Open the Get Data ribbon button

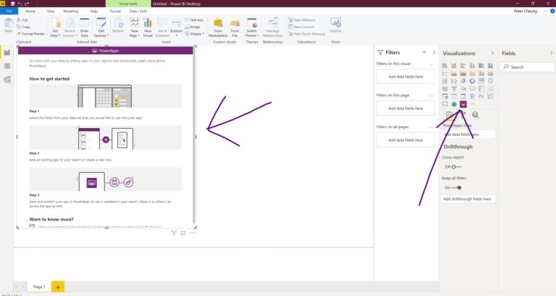click(56, 28)
